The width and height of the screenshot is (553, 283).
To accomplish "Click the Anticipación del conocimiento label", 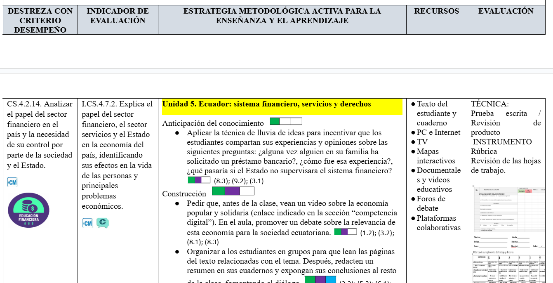I will pyautogui.click(x=213, y=123).
